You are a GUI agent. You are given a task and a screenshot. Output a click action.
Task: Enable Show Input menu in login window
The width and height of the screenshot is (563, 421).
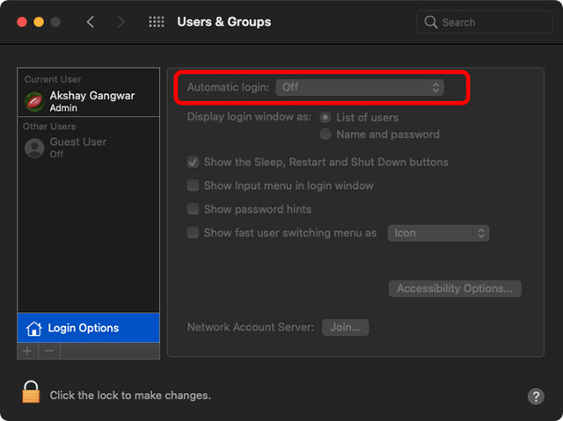click(193, 185)
